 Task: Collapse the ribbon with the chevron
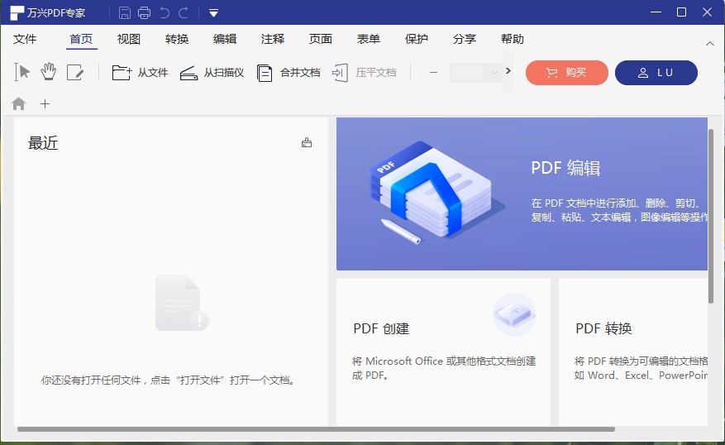pos(710,44)
